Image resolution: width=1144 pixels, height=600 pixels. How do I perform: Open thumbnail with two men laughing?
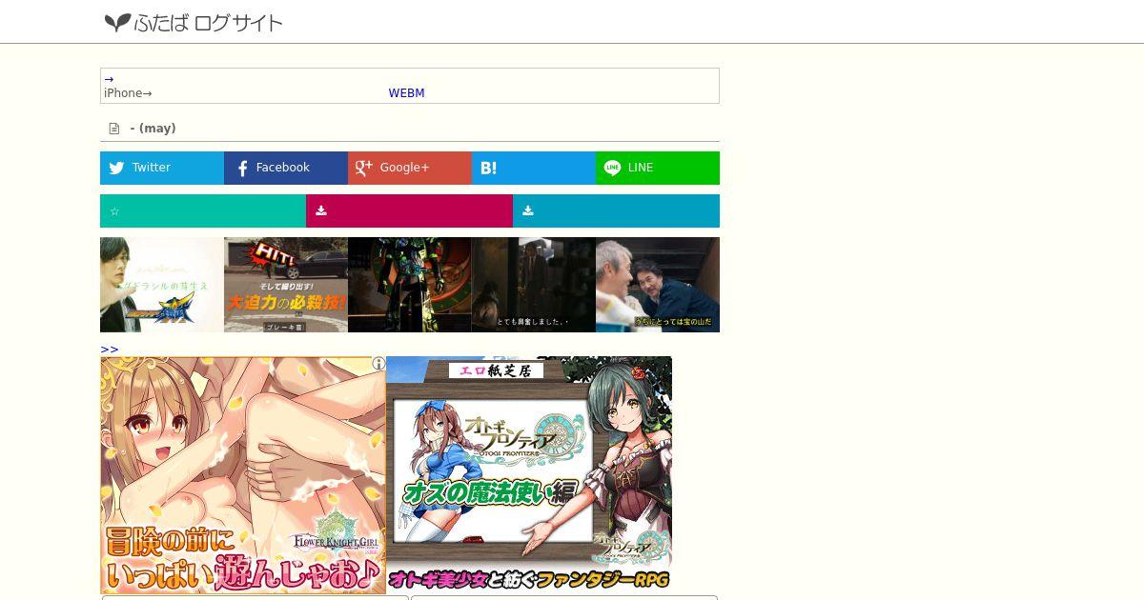(x=658, y=285)
